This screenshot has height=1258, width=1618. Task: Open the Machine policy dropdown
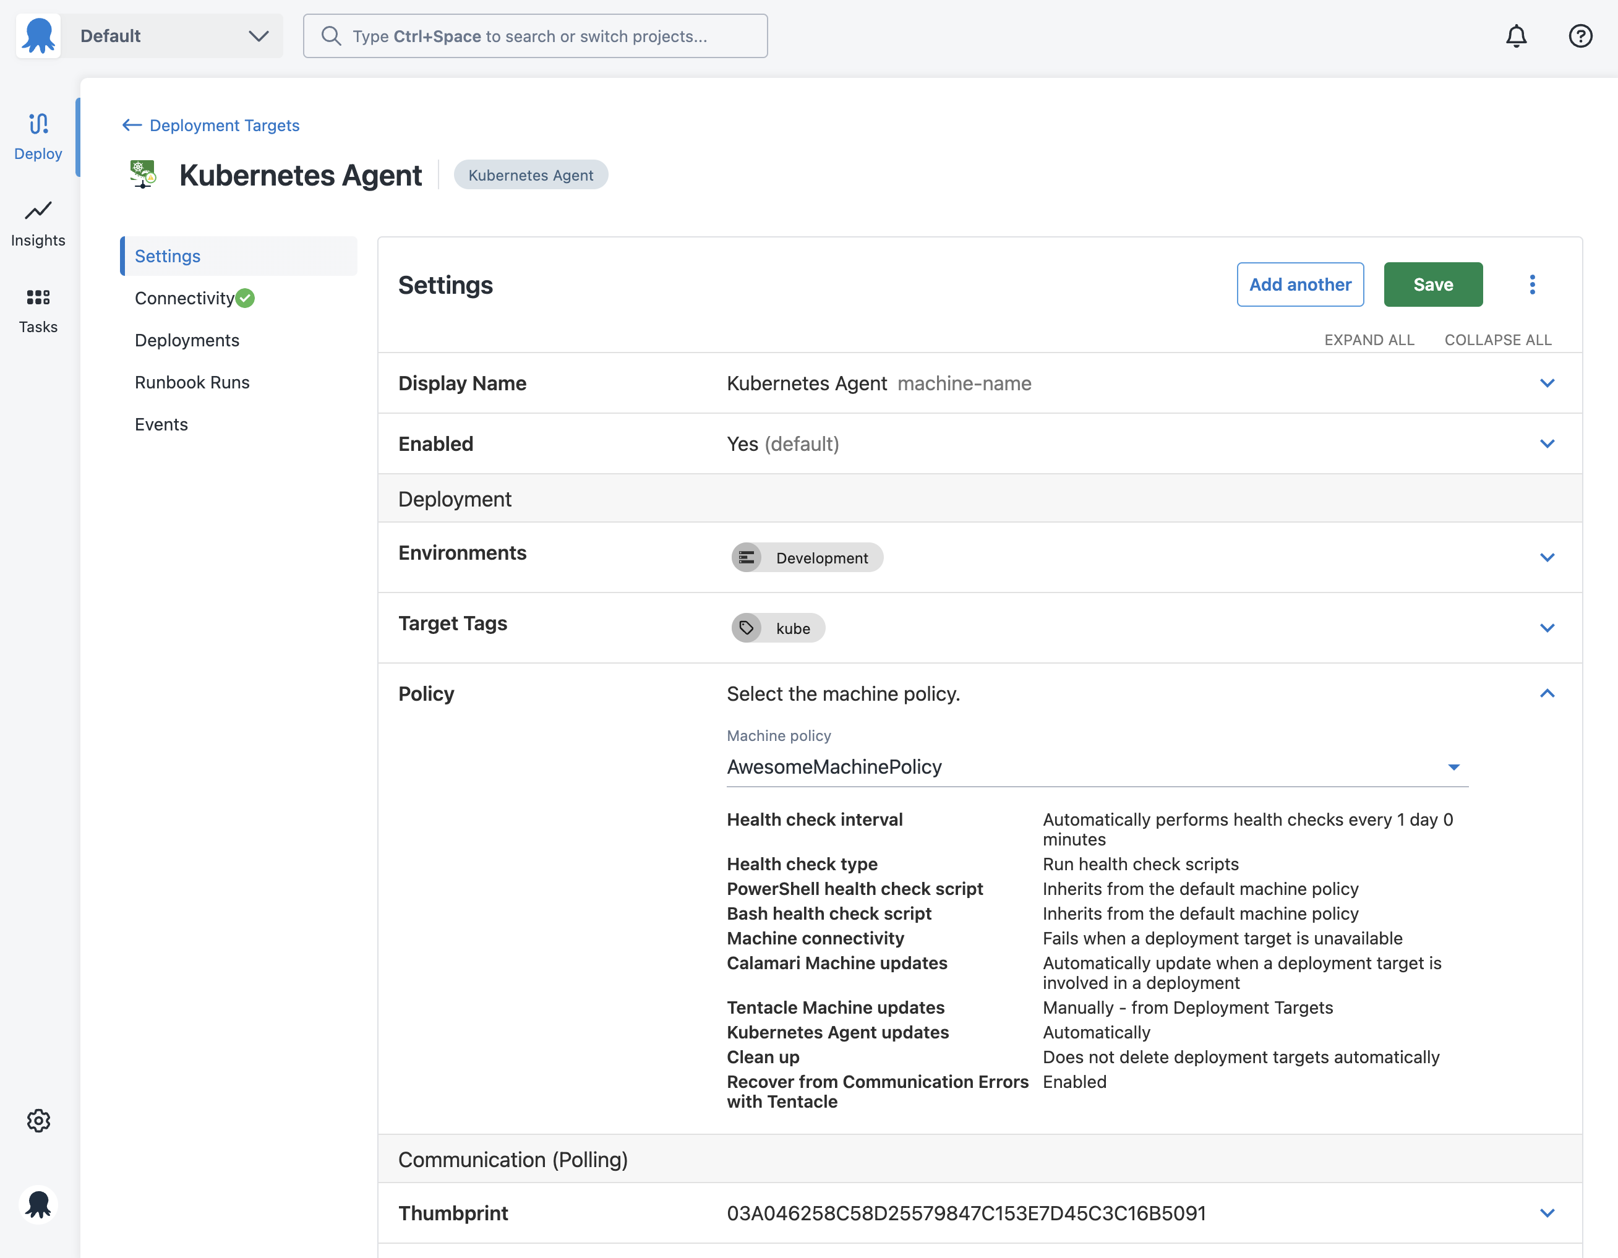click(x=1097, y=768)
